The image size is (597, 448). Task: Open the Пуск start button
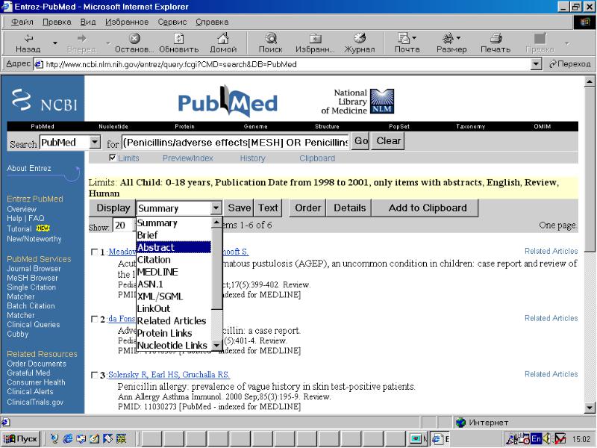coord(21,439)
